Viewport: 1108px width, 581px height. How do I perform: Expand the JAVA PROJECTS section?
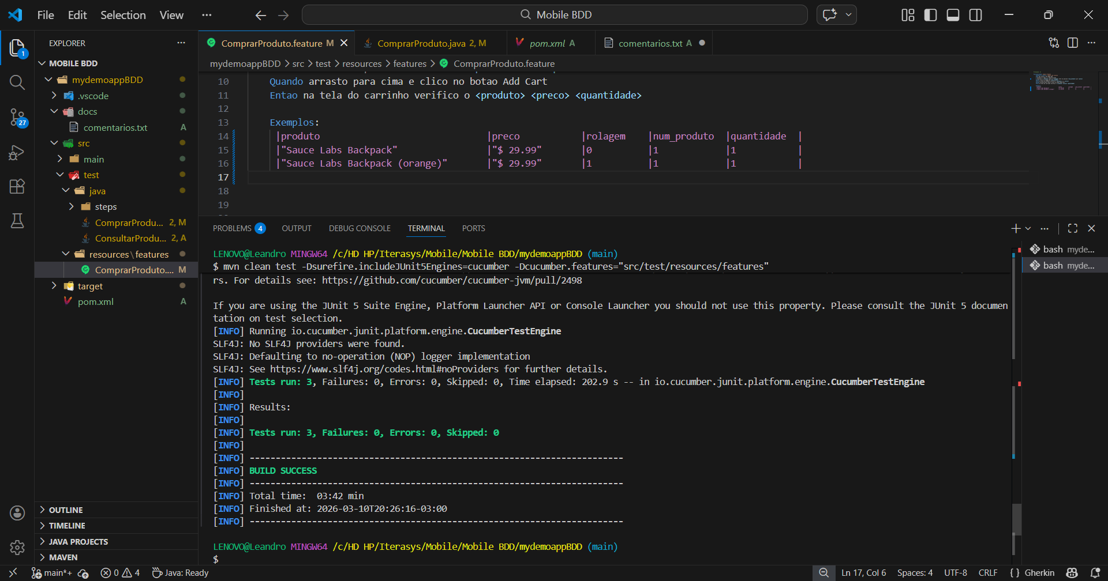pyautogui.click(x=116, y=542)
